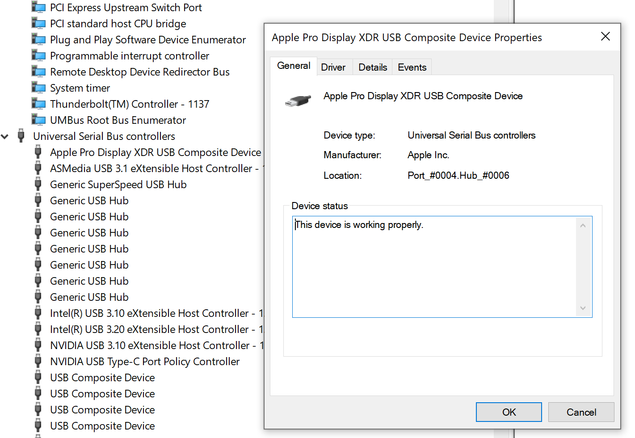Click the Plug and Play Software Device Enumerator icon
The image size is (635, 438).
(x=38, y=39)
